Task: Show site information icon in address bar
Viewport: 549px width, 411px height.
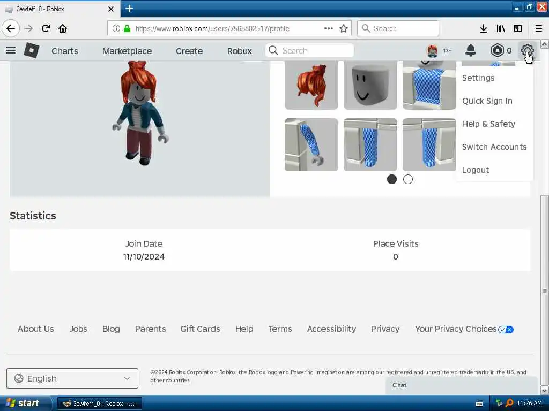Action: click(x=116, y=28)
